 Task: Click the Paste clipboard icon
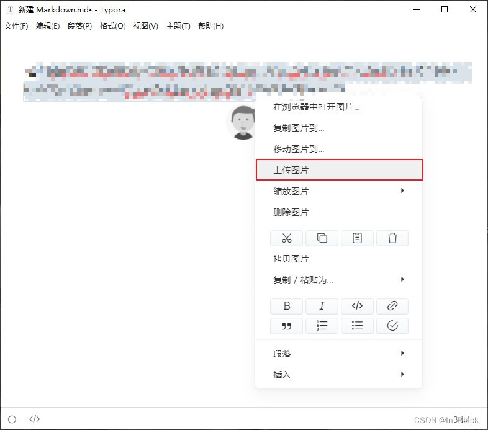point(357,238)
